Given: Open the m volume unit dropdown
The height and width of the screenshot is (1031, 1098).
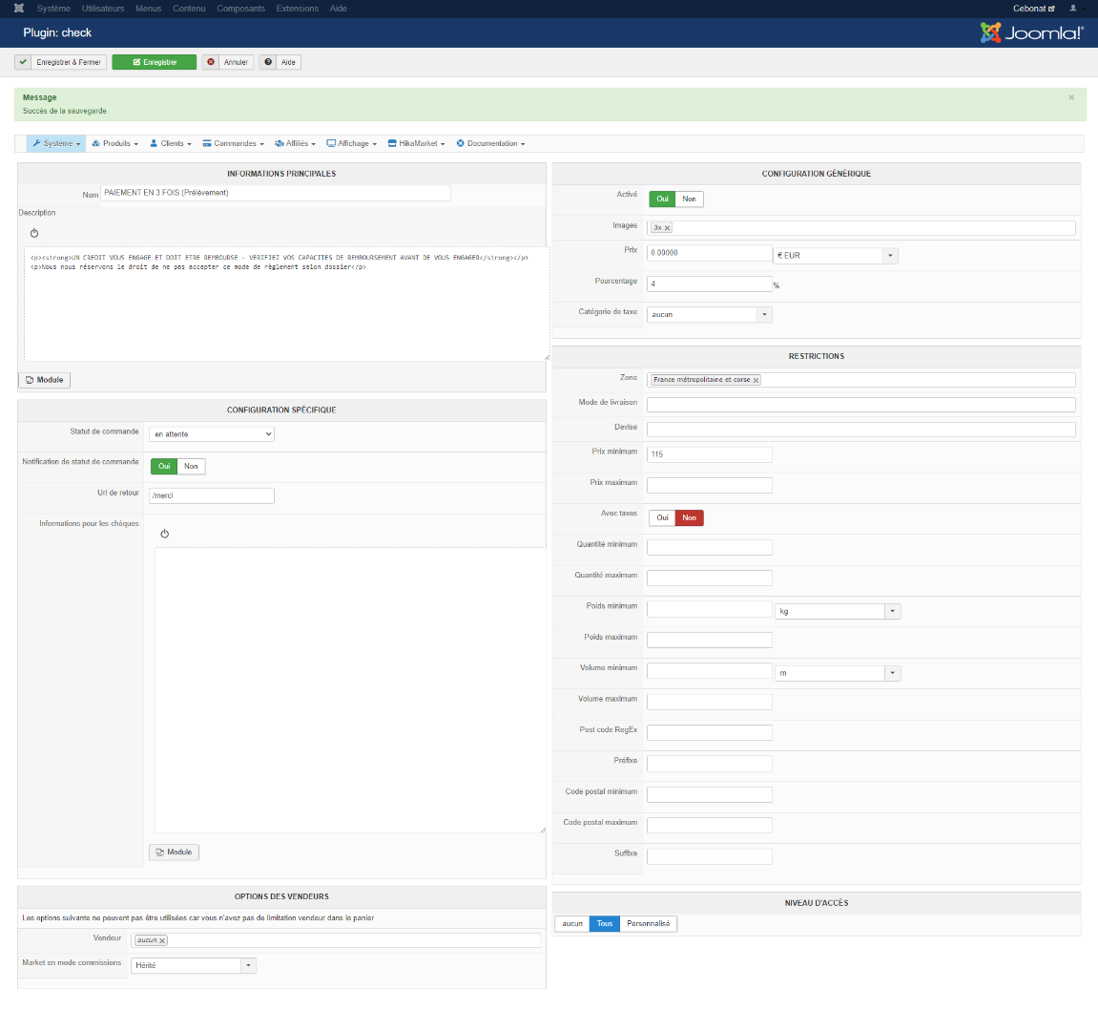Looking at the screenshot, I should click(838, 673).
